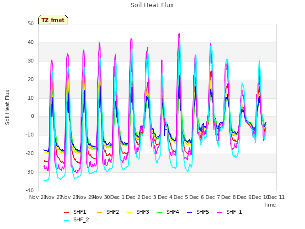305x229 pixels.
Task: Click the Dec 8 x-axis date label
Action: (x=229, y=197)
